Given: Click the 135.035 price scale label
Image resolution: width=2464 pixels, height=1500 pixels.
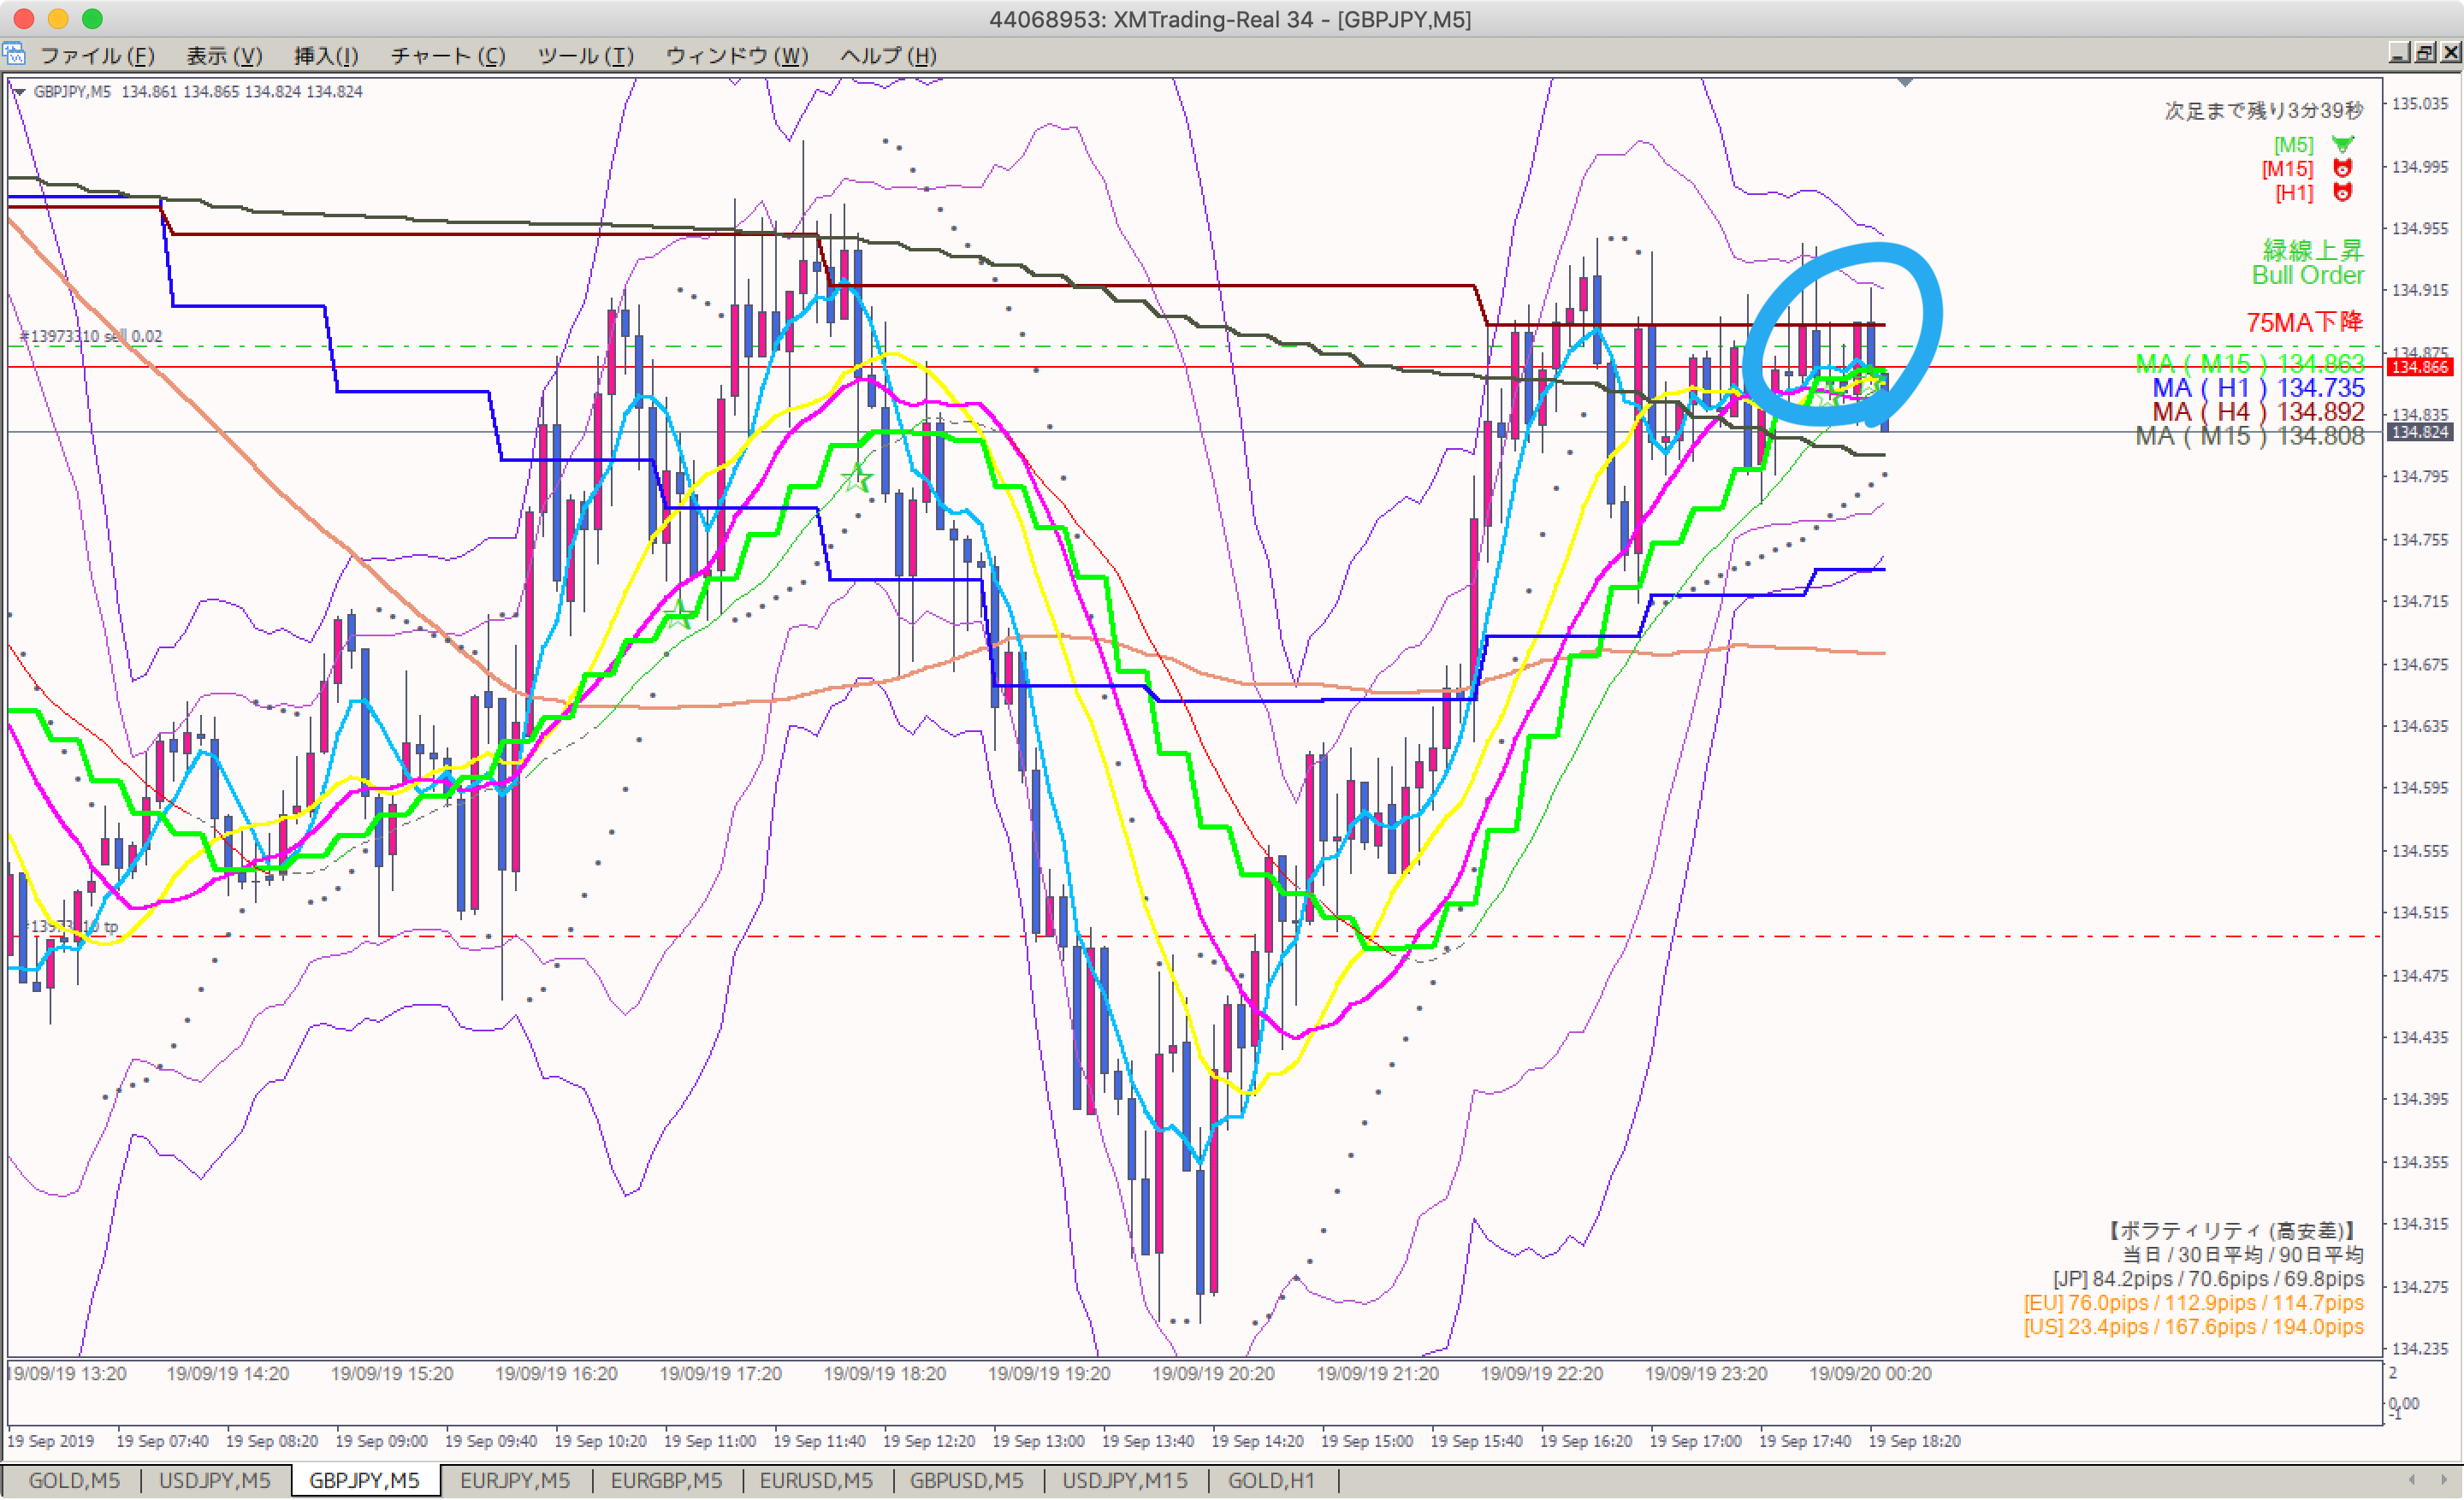Looking at the screenshot, I should 2420,103.
